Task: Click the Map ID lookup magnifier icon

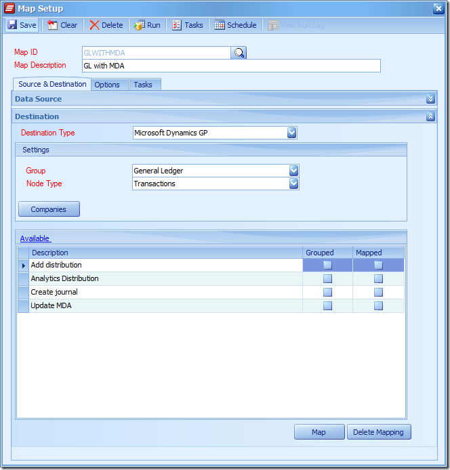Action: [239, 53]
